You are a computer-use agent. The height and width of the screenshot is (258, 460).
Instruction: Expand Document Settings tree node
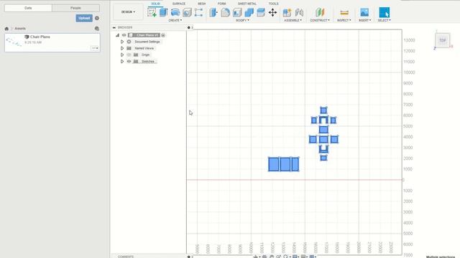click(122, 42)
